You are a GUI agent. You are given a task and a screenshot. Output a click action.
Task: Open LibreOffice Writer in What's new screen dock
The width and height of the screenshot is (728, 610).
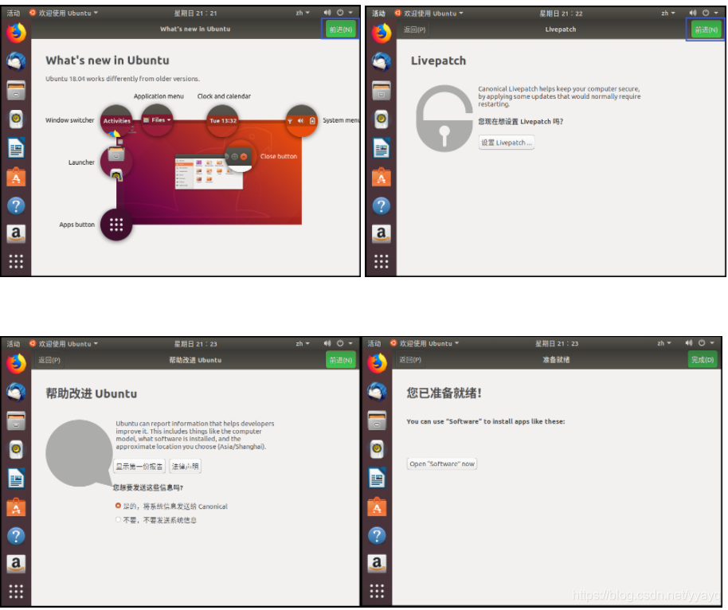16,148
